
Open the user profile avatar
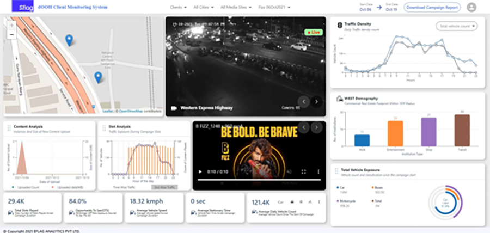(471, 7)
